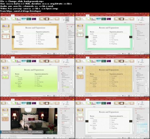Open the Design tab in gold-border frame
Screen dimensions: 150x139
[13, 15]
